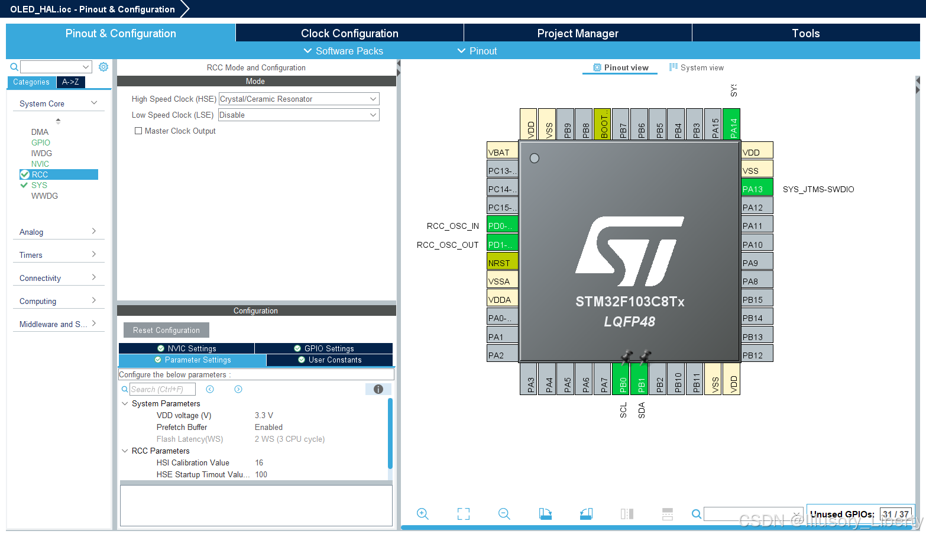The width and height of the screenshot is (926, 537).
Task: Click the parameter search field
Action: [163, 389]
